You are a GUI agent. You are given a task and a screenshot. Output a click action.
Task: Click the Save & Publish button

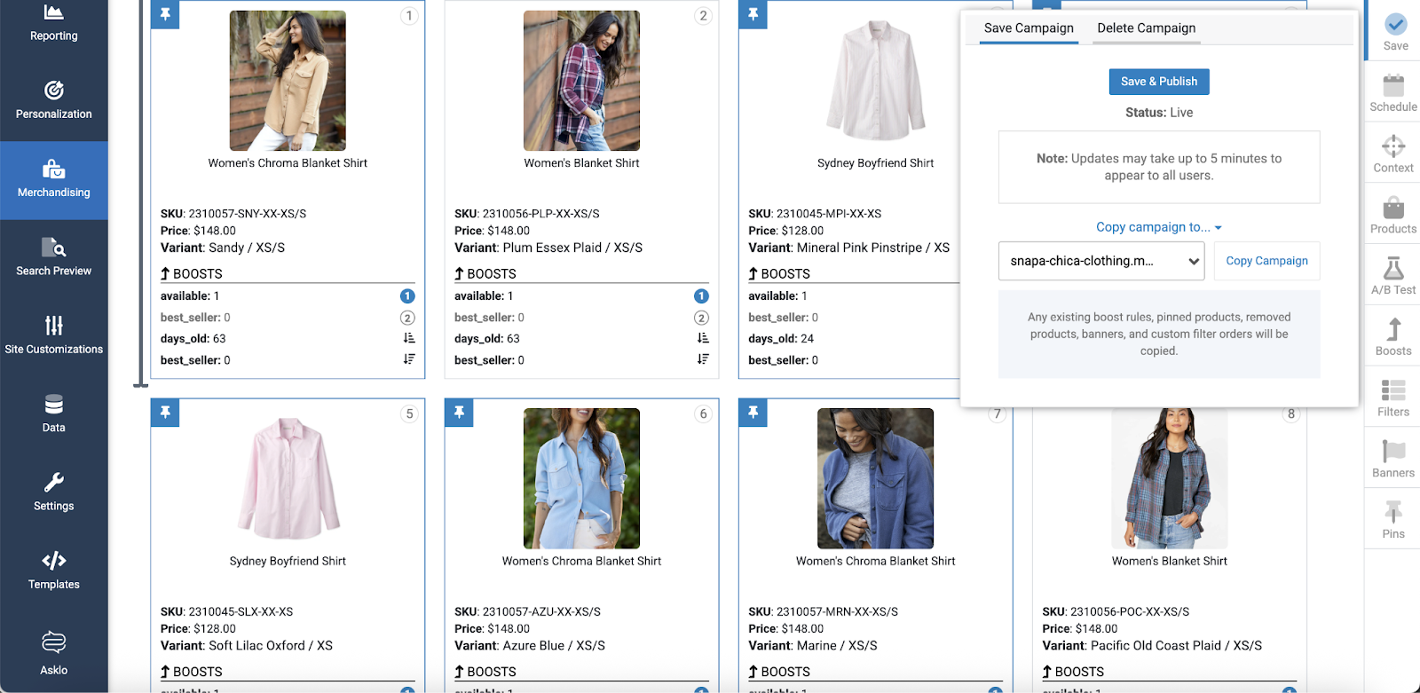(1158, 82)
